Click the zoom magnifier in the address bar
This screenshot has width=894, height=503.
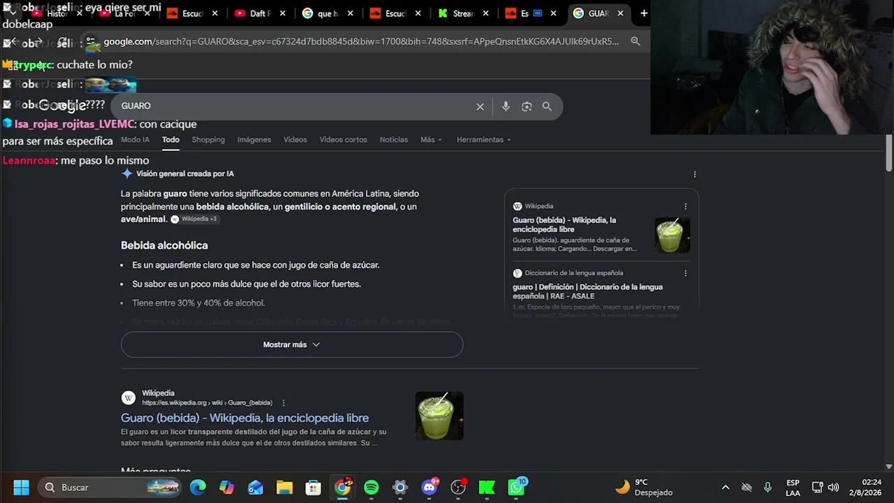click(636, 41)
